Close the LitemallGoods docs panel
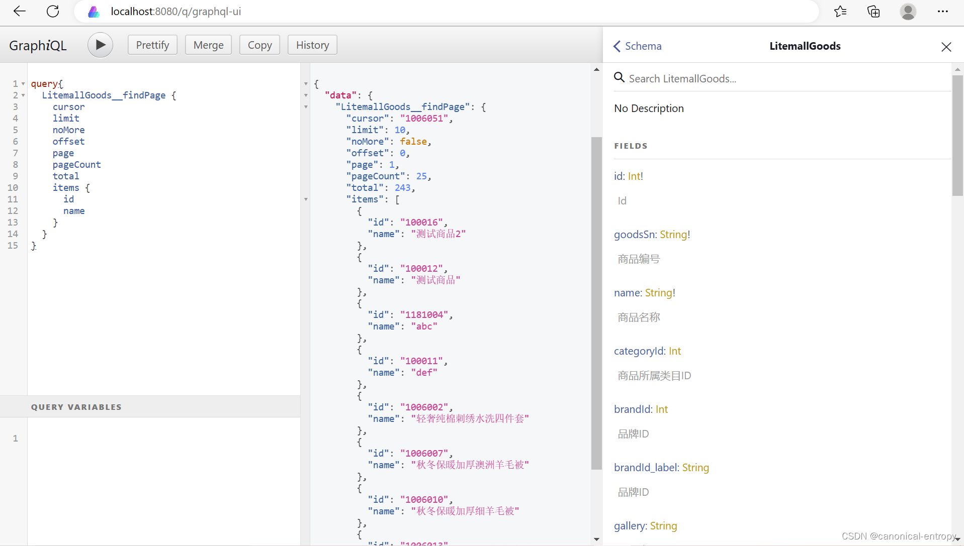Screen dimensions: 964x546 (x=946, y=47)
